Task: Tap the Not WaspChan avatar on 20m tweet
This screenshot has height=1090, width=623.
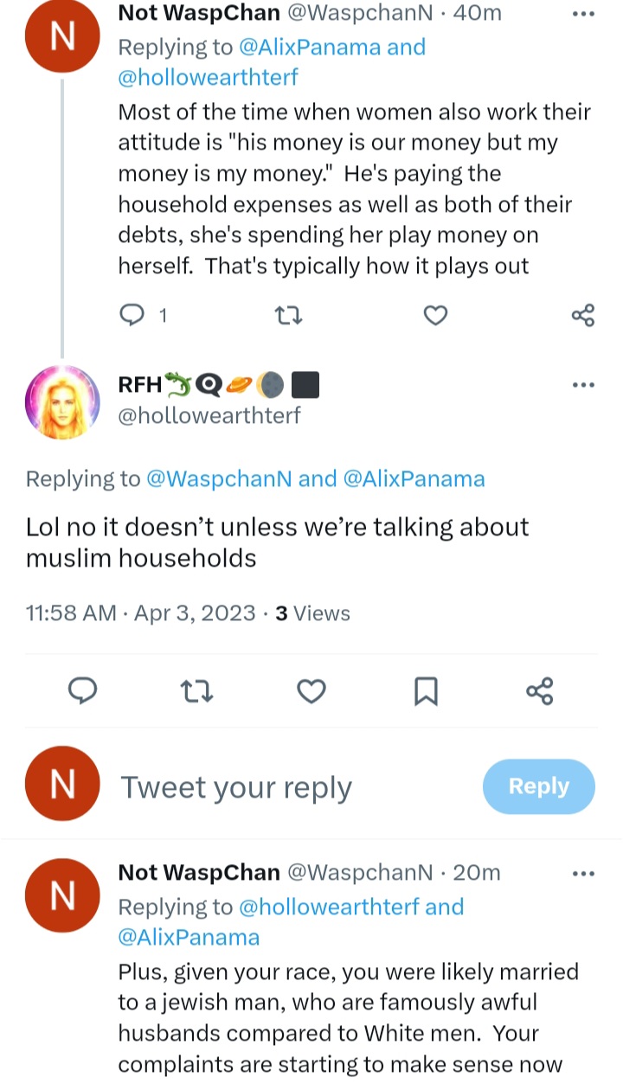Action: [63, 895]
